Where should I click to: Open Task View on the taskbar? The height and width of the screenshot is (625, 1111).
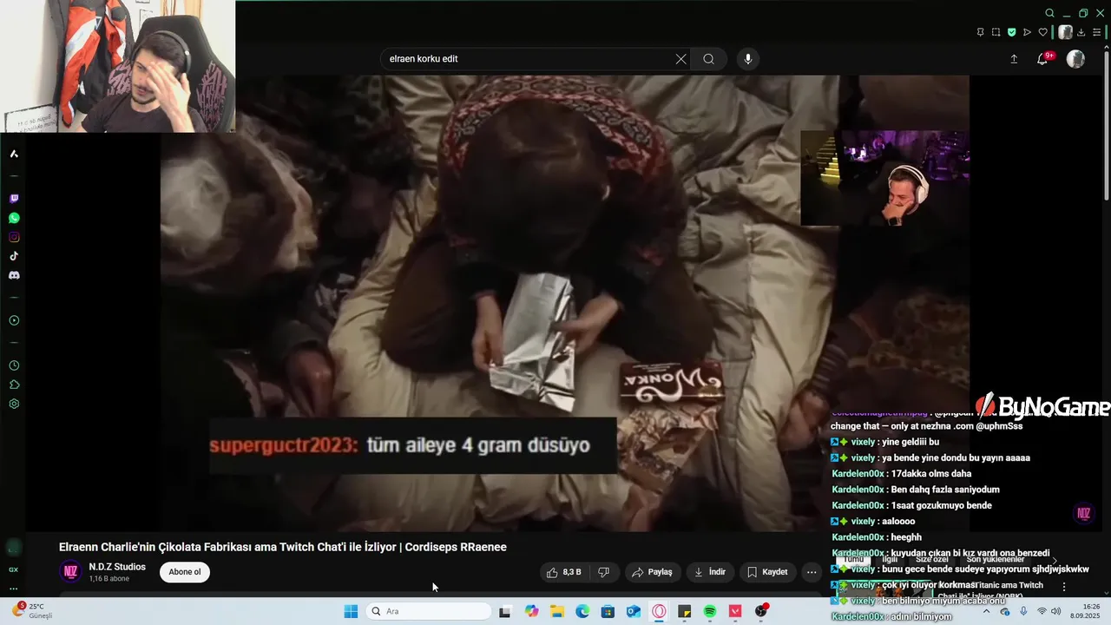pos(505,611)
